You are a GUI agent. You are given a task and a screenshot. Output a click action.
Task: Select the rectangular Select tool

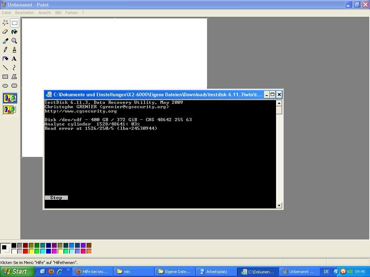click(x=14, y=23)
